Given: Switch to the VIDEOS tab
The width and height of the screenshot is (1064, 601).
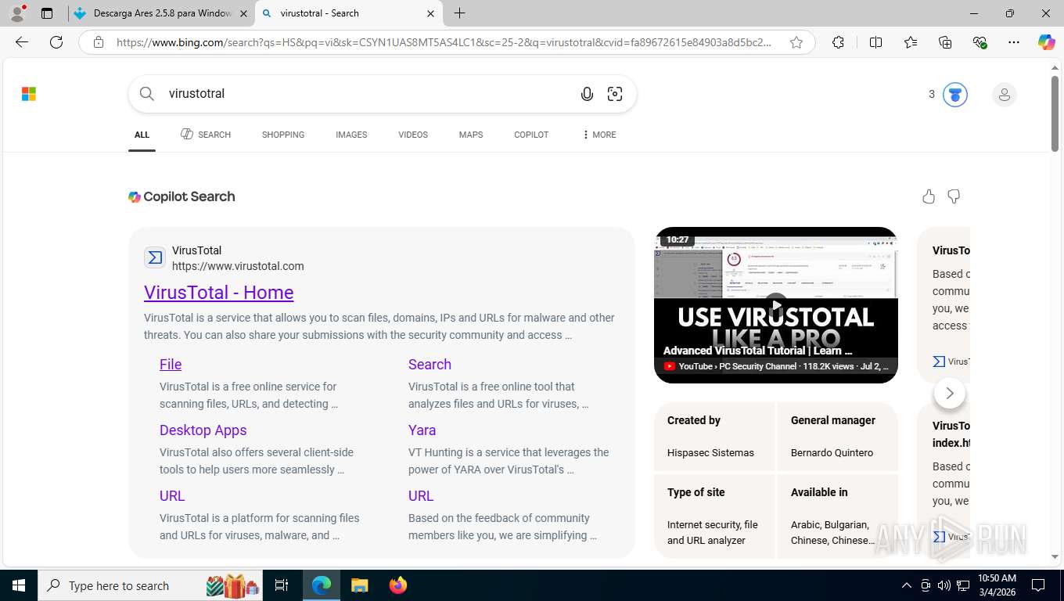Looking at the screenshot, I should pyautogui.click(x=413, y=135).
